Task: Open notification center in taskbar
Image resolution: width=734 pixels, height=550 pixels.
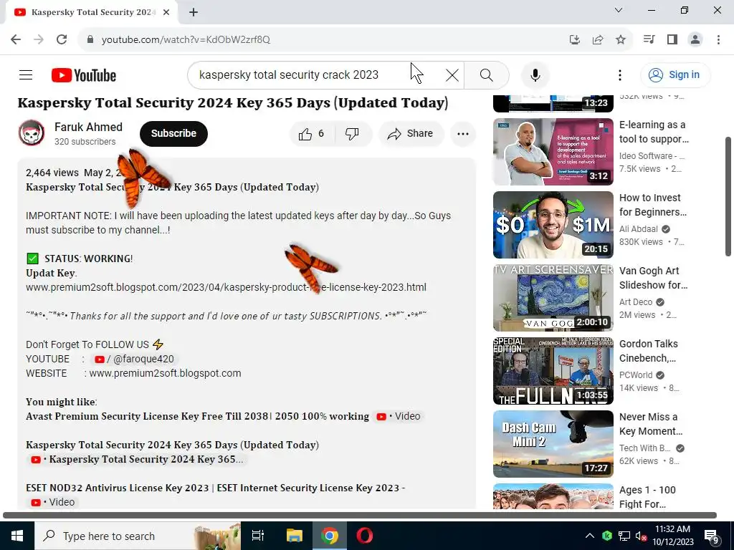Action: point(712,536)
